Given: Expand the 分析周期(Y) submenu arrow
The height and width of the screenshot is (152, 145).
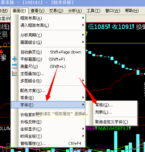Looking at the screenshot, I should (x=83, y=35).
